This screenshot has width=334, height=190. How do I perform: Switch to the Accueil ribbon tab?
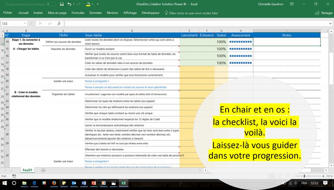(x=23, y=13)
